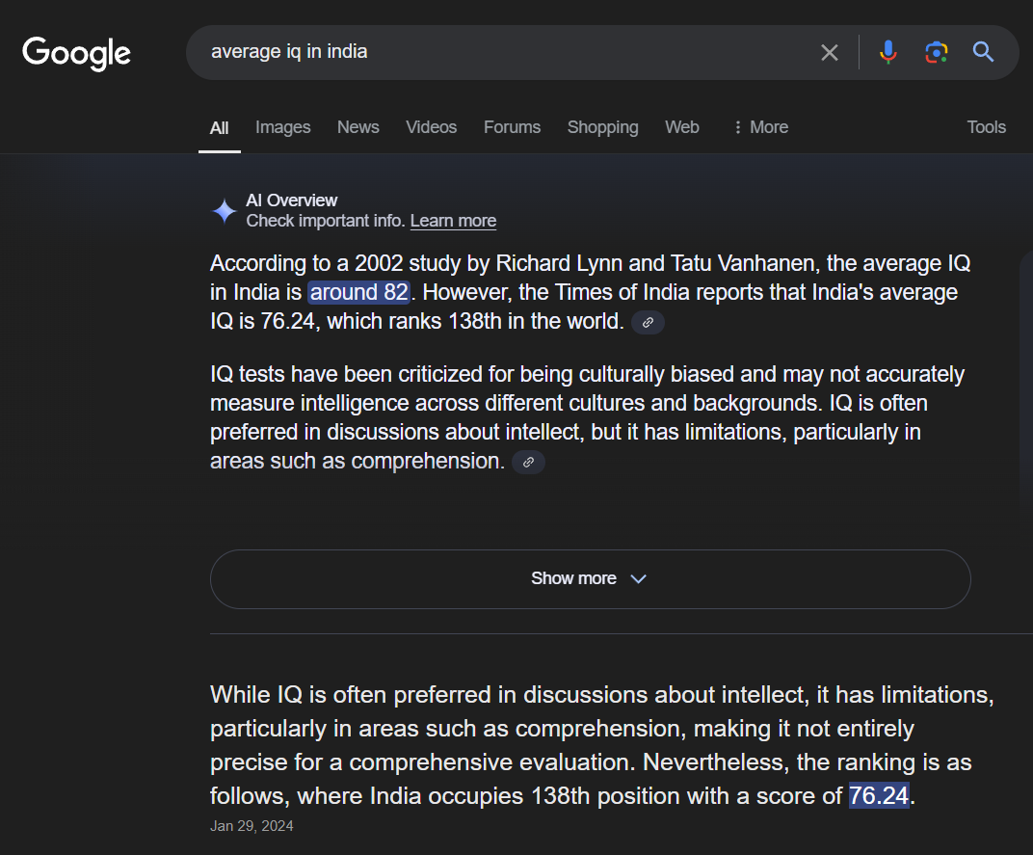Switch to the Shopping tab
The image size is (1033, 855).
tap(603, 127)
